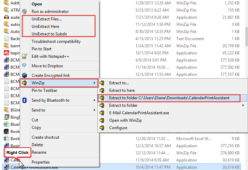Open Properties from the context menu

pos(40,162)
